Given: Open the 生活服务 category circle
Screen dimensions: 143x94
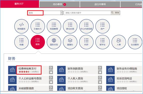Looking at the screenshot, I should 135,42.
